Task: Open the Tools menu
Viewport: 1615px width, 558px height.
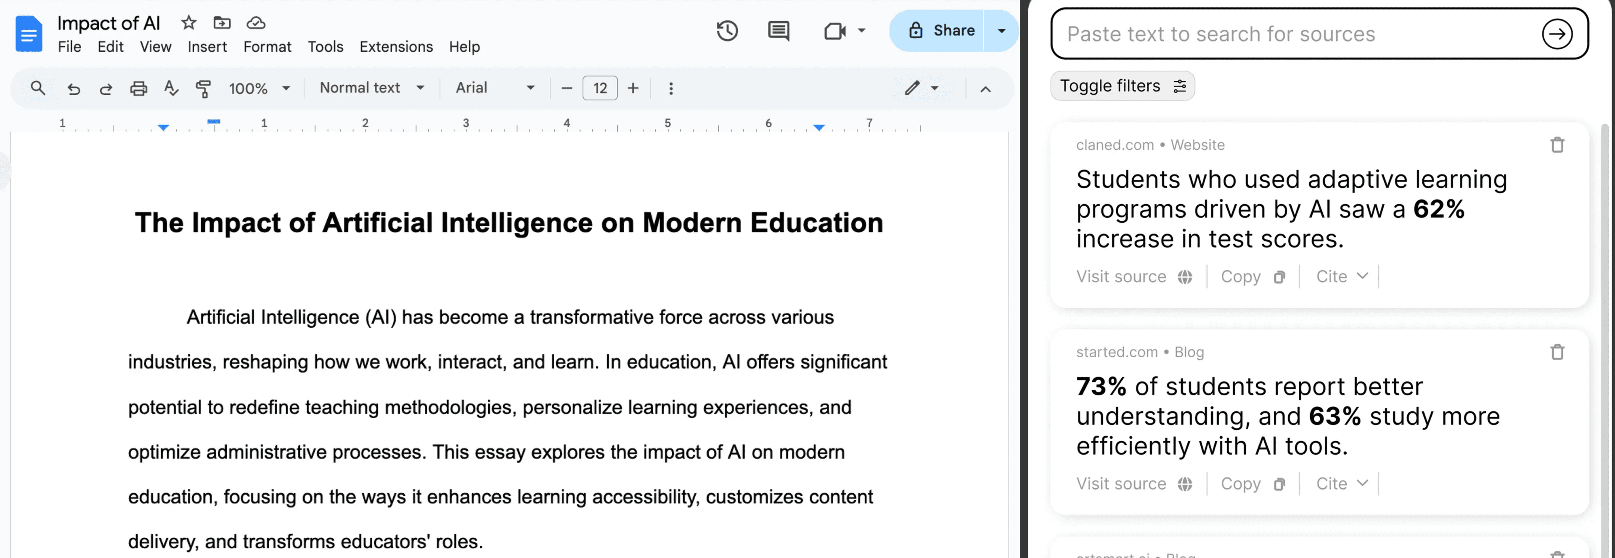Action: coord(326,47)
